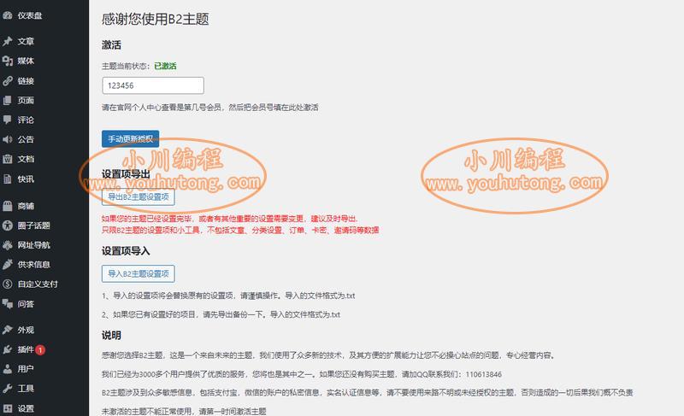
Task: Open the 文章 posts menu
Action: tap(26, 41)
